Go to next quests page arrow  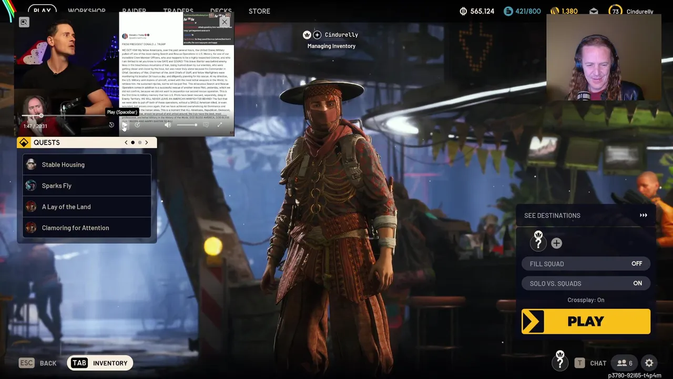click(x=147, y=143)
